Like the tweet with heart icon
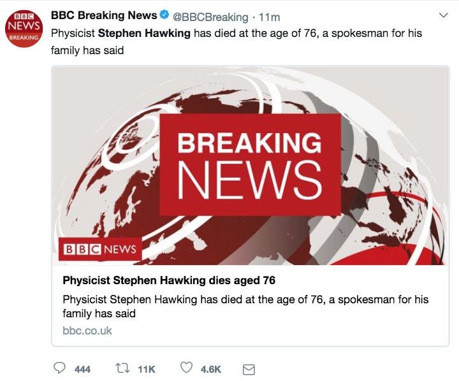The image size is (459, 381). pyautogui.click(x=186, y=368)
